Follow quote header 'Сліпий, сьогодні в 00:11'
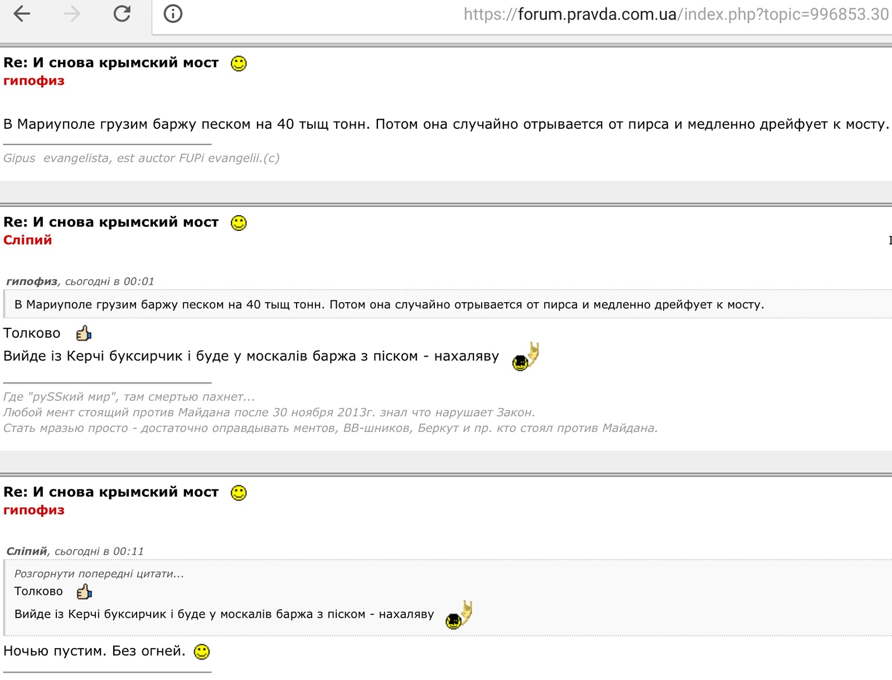 click(75, 551)
